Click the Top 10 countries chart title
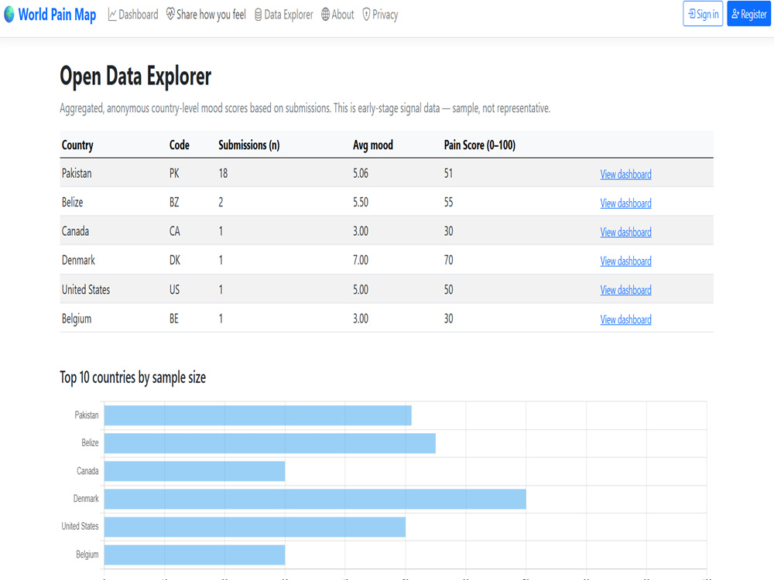 point(133,377)
